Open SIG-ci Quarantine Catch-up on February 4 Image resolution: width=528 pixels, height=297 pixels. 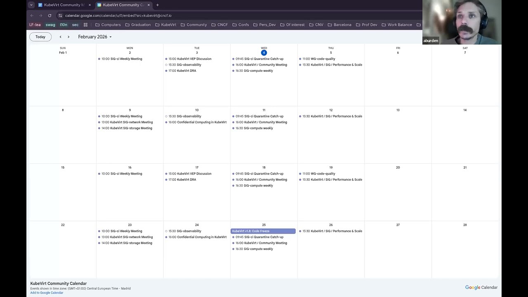(x=258, y=59)
